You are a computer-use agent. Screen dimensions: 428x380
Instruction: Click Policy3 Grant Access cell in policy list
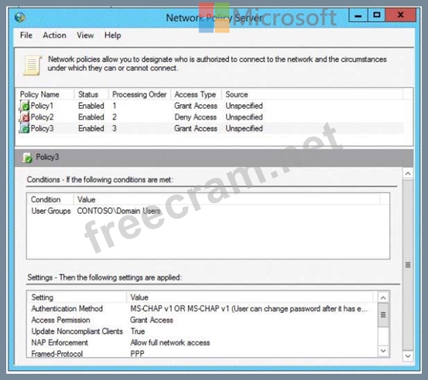196,128
